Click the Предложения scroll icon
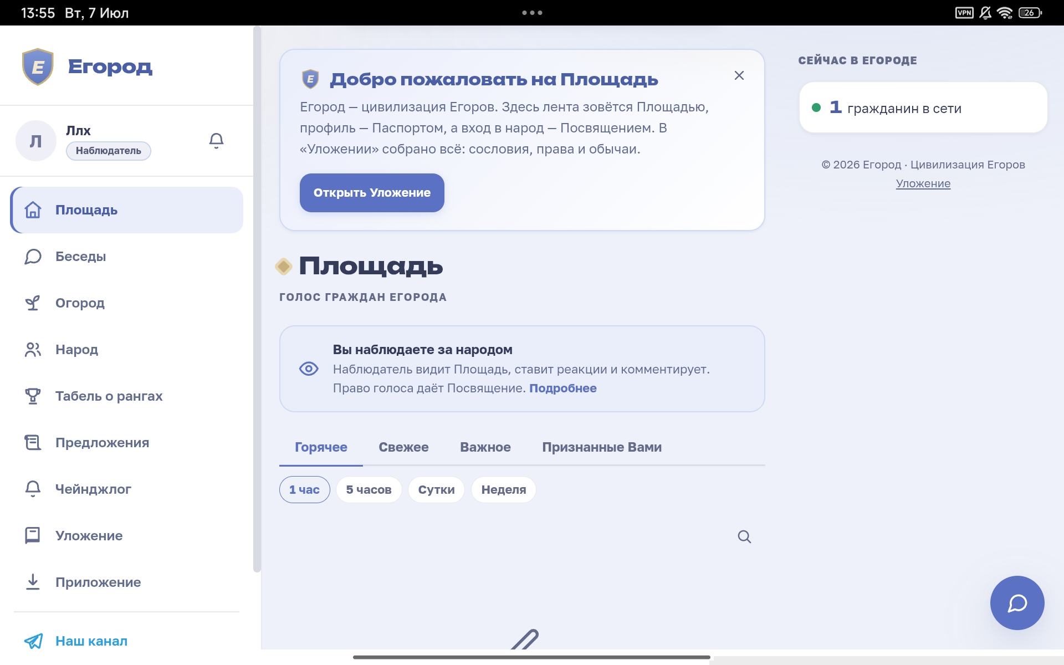The width and height of the screenshot is (1064, 665). click(x=33, y=443)
